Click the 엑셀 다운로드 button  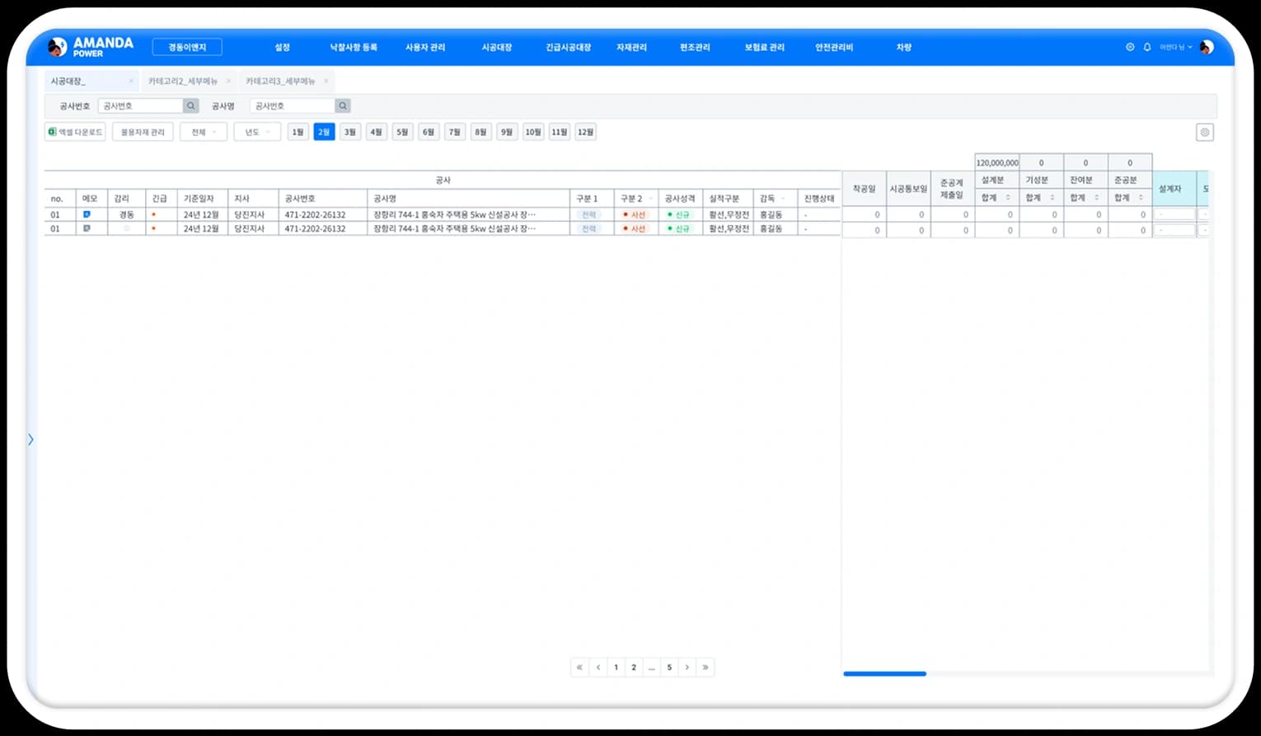pyautogui.click(x=75, y=133)
